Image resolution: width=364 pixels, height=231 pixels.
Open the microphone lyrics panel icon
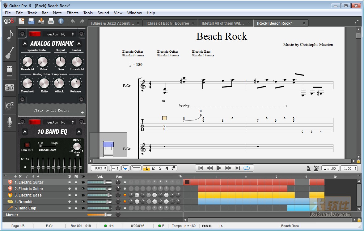pyautogui.click(x=10, y=123)
